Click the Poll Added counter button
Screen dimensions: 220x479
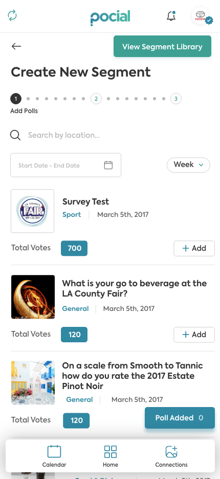[x=180, y=418]
